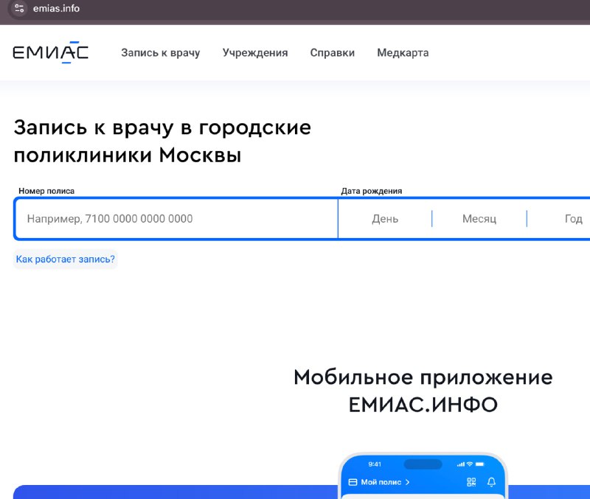
Task: Click the Номер полиса label
Action: click(x=46, y=191)
